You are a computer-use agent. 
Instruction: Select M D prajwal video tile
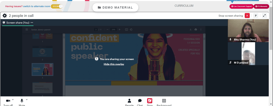coord(248,54)
